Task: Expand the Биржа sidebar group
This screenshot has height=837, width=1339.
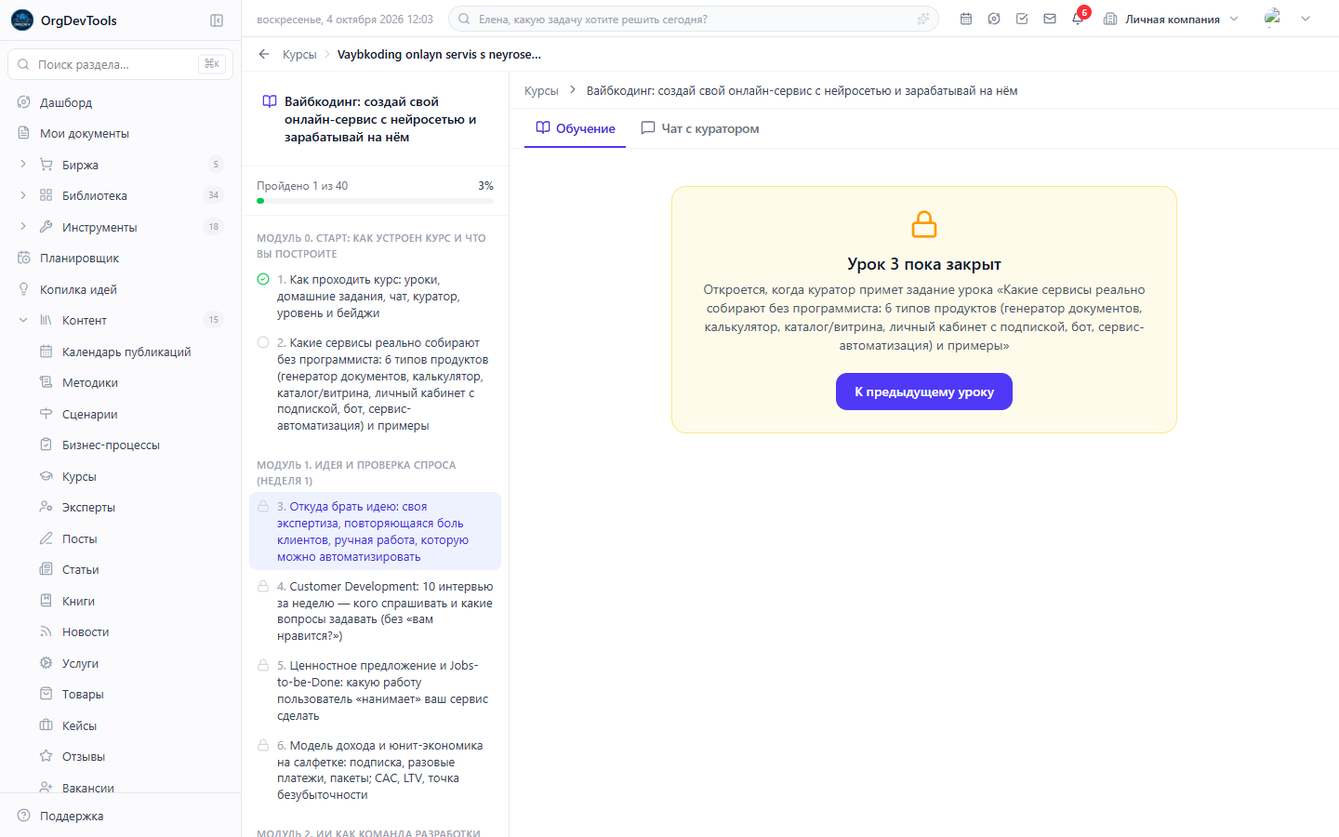Action: [23, 165]
